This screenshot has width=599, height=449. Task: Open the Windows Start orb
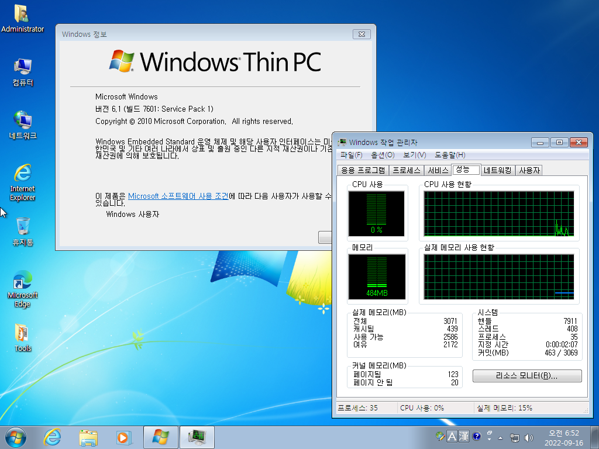pyautogui.click(x=16, y=437)
